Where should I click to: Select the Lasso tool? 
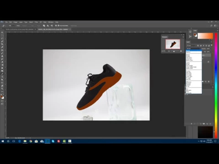click(2, 38)
